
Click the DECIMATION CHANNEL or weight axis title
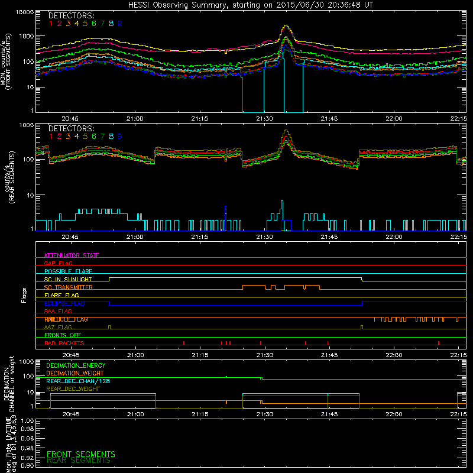point(9,384)
